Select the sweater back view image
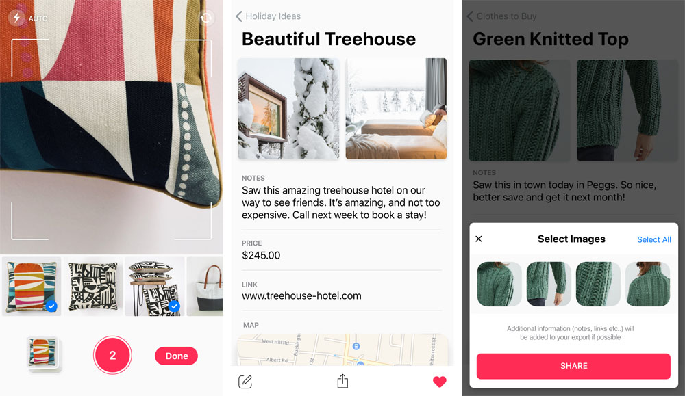The height and width of the screenshot is (396, 685). click(647, 284)
